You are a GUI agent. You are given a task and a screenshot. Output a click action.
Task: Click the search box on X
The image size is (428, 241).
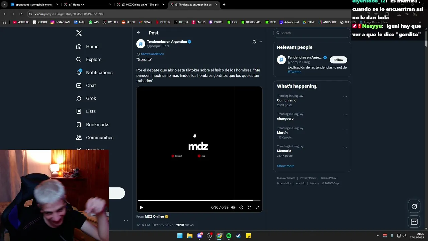[x=312, y=33]
